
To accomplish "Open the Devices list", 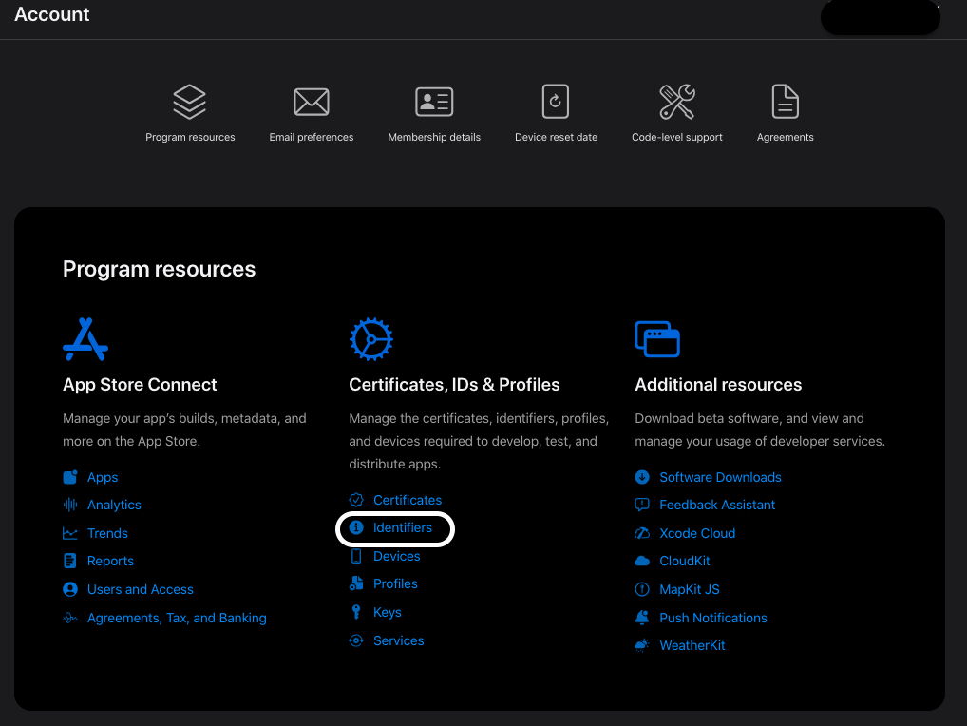I will [395, 556].
